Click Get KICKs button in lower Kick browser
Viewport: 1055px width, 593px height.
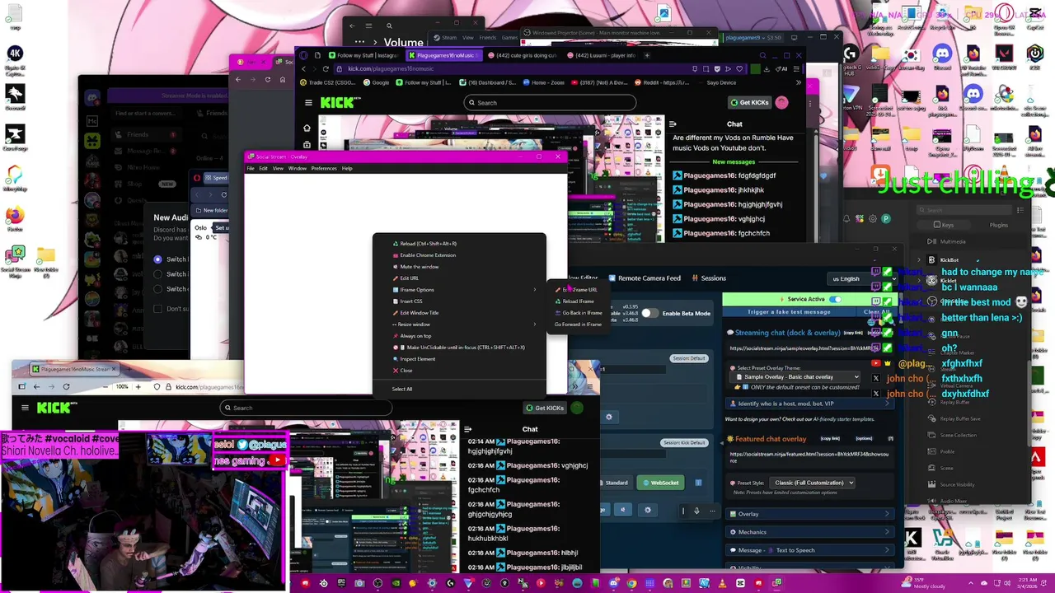545,408
